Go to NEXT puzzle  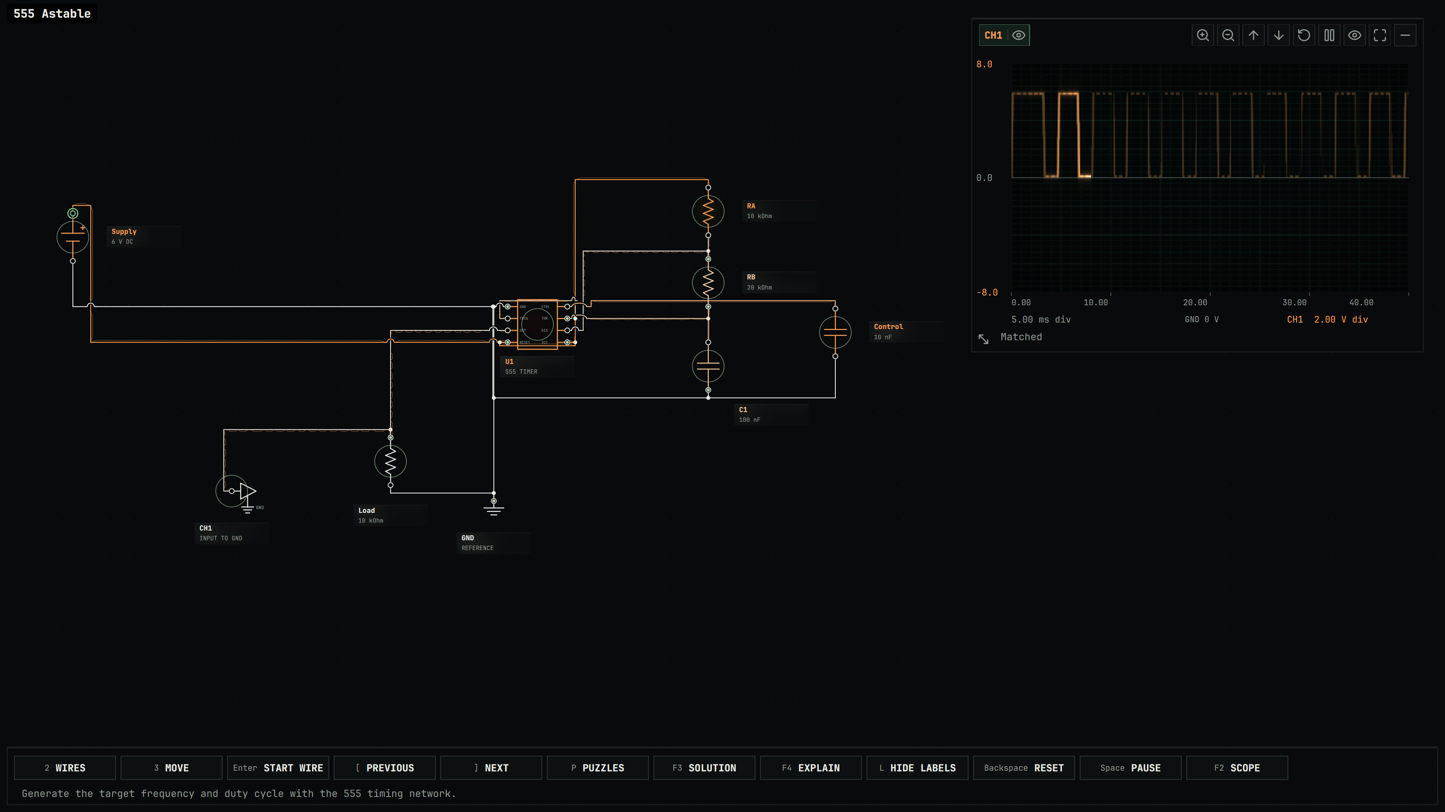491,768
